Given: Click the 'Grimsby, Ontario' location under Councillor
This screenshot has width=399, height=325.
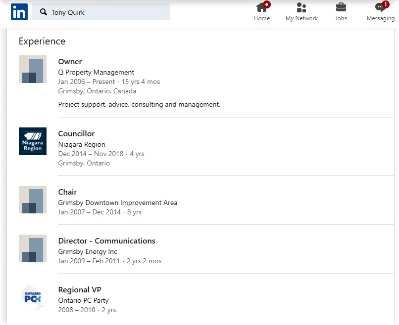Looking at the screenshot, I should click(x=84, y=163).
